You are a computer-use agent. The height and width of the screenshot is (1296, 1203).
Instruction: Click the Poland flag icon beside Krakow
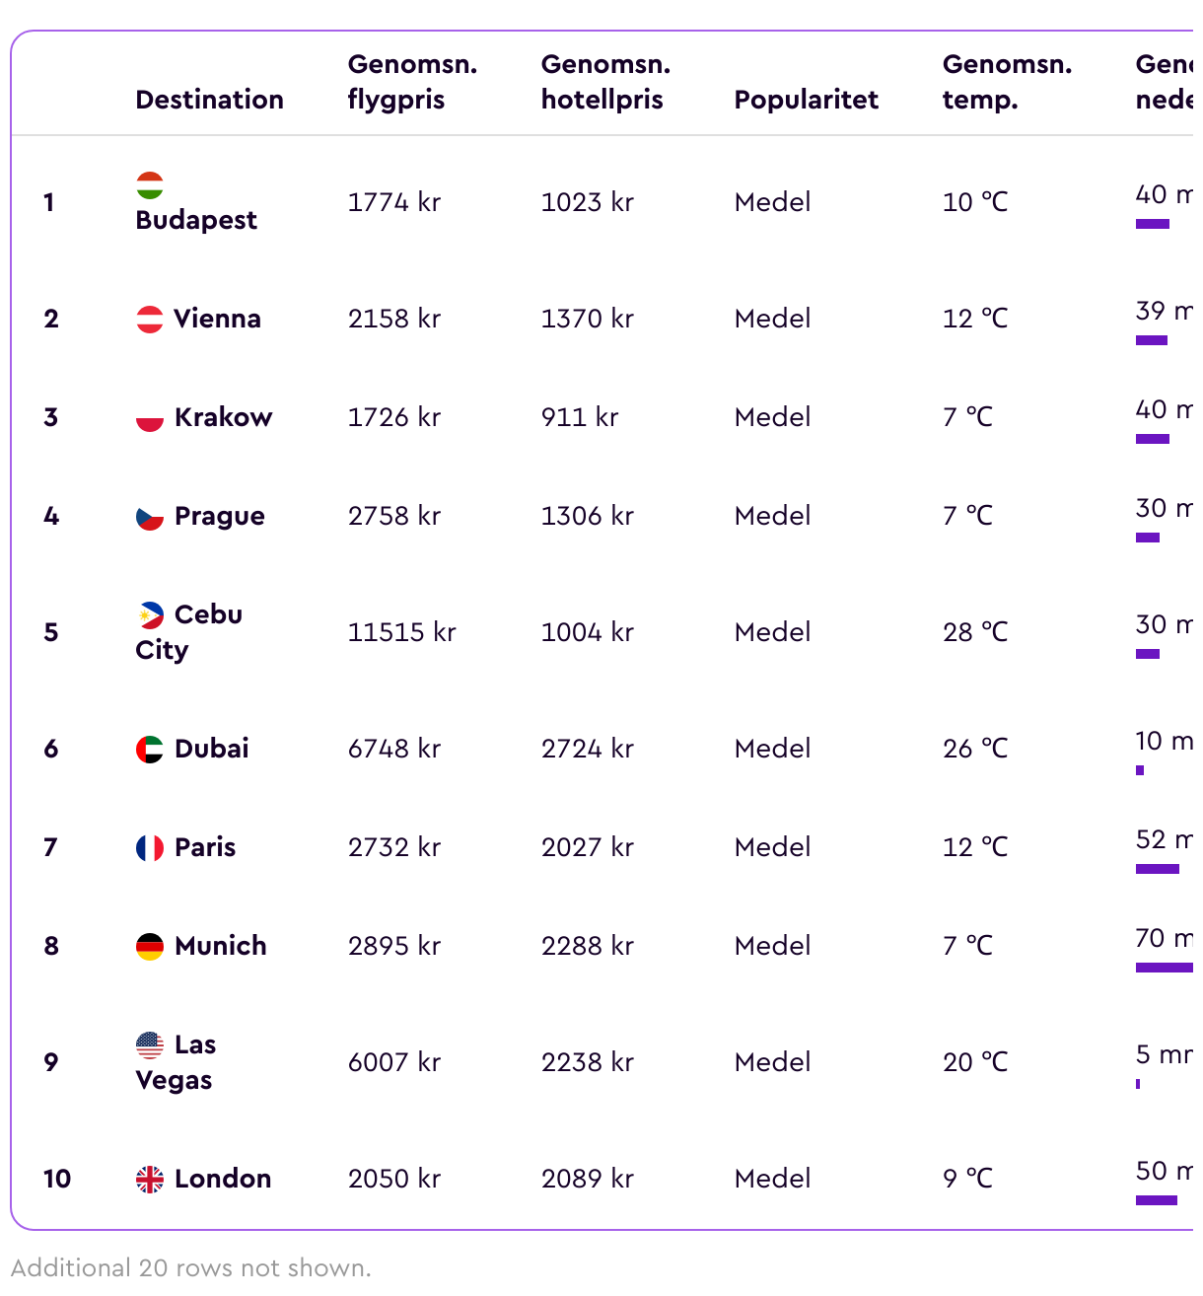(150, 417)
